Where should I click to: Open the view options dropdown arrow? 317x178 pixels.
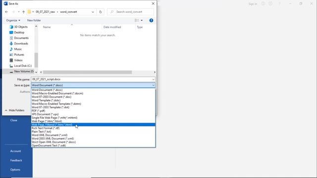click(x=142, y=20)
